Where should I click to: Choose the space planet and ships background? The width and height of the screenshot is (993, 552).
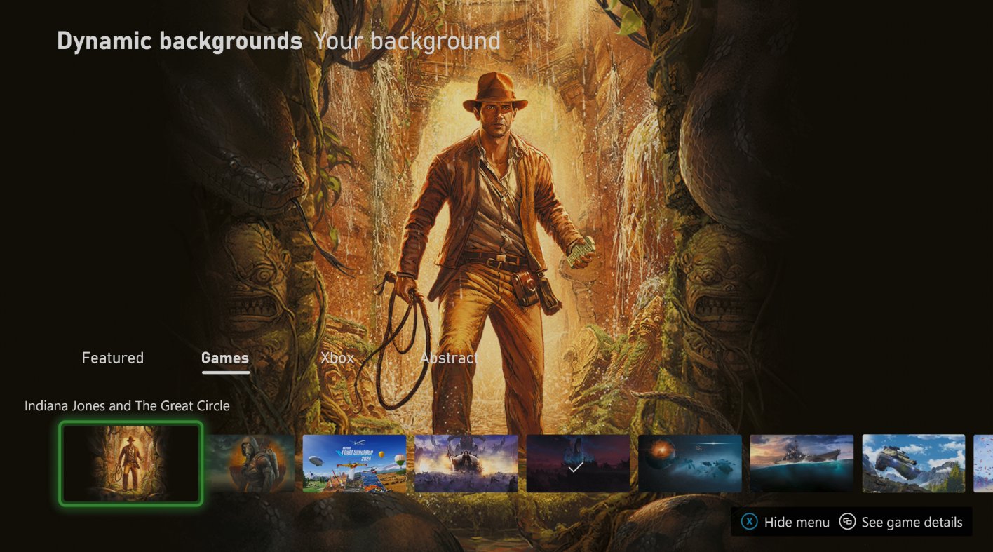[x=690, y=464]
